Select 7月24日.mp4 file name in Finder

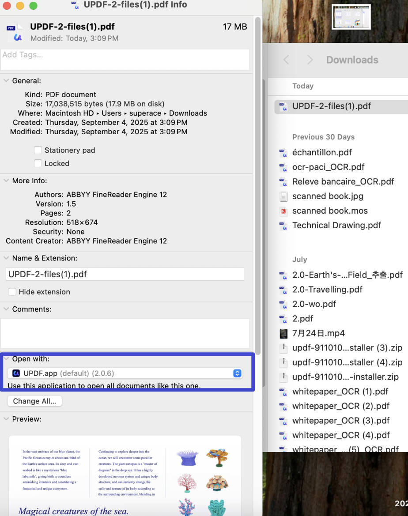[x=318, y=333]
